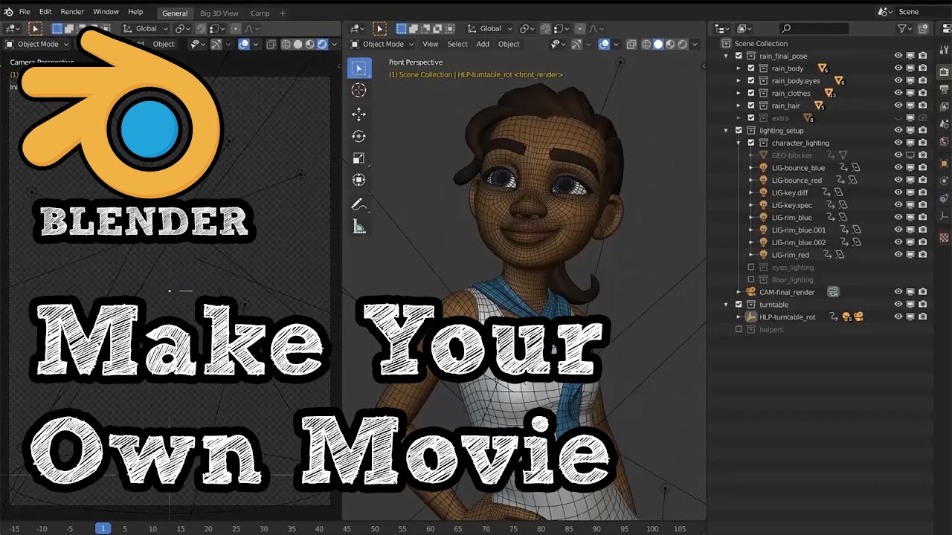The image size is (952, 535).
Task: Disable rendering for rain_clothes
Action: coord(923,93)
